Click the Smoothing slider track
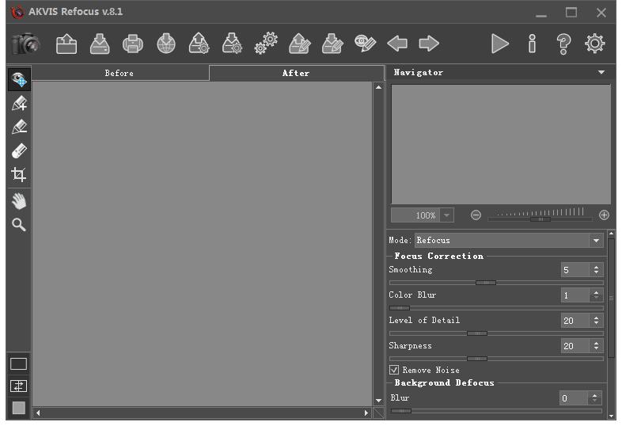 tap(496, 283)
